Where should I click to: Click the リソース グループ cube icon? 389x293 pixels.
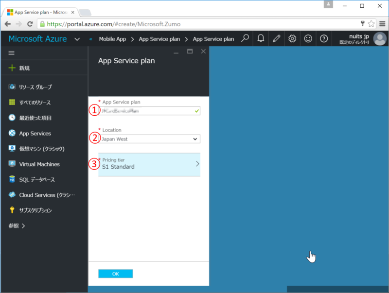pos(12,87)
